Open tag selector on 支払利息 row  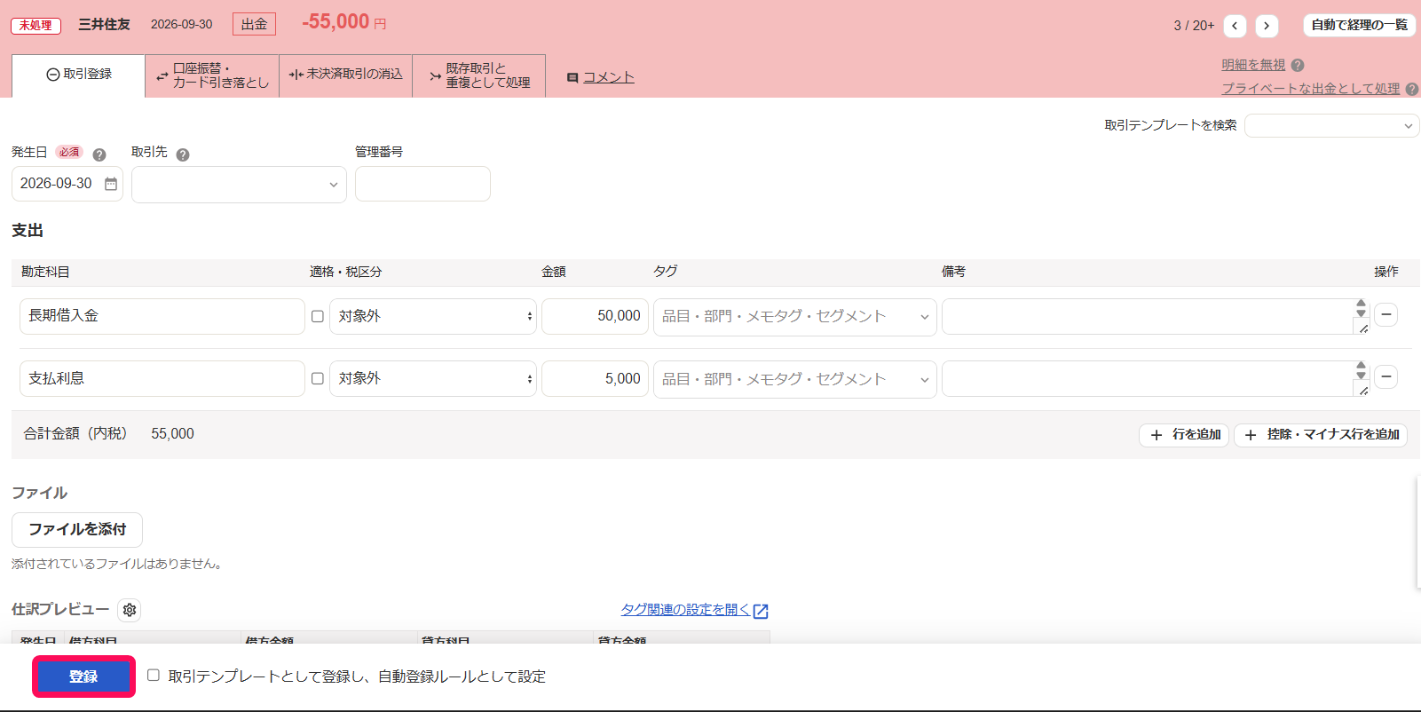(x=795, y=379)
